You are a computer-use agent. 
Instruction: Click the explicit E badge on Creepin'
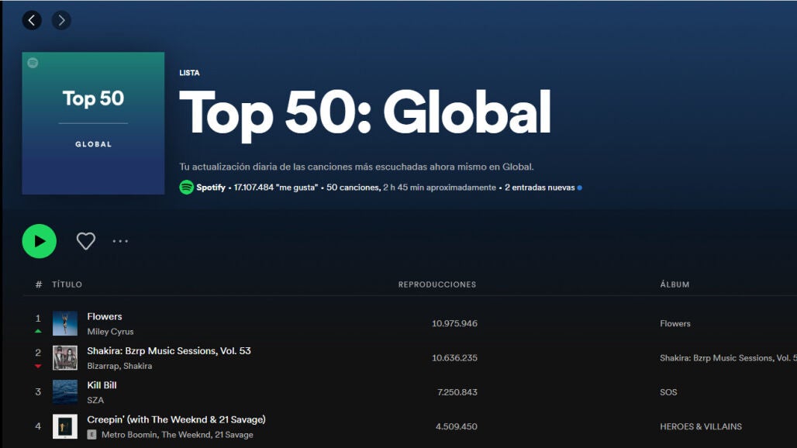[91, 435]
